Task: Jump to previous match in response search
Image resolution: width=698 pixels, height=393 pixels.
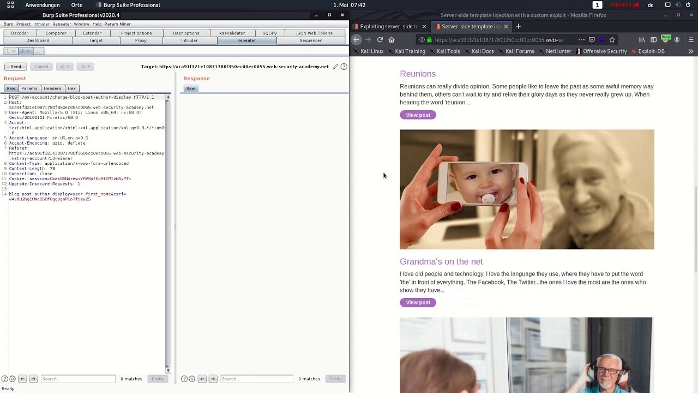Action: point(202,379)
